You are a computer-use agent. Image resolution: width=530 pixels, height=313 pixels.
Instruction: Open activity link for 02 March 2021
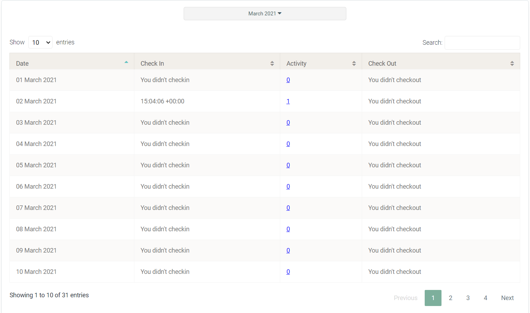pos(288,101)
